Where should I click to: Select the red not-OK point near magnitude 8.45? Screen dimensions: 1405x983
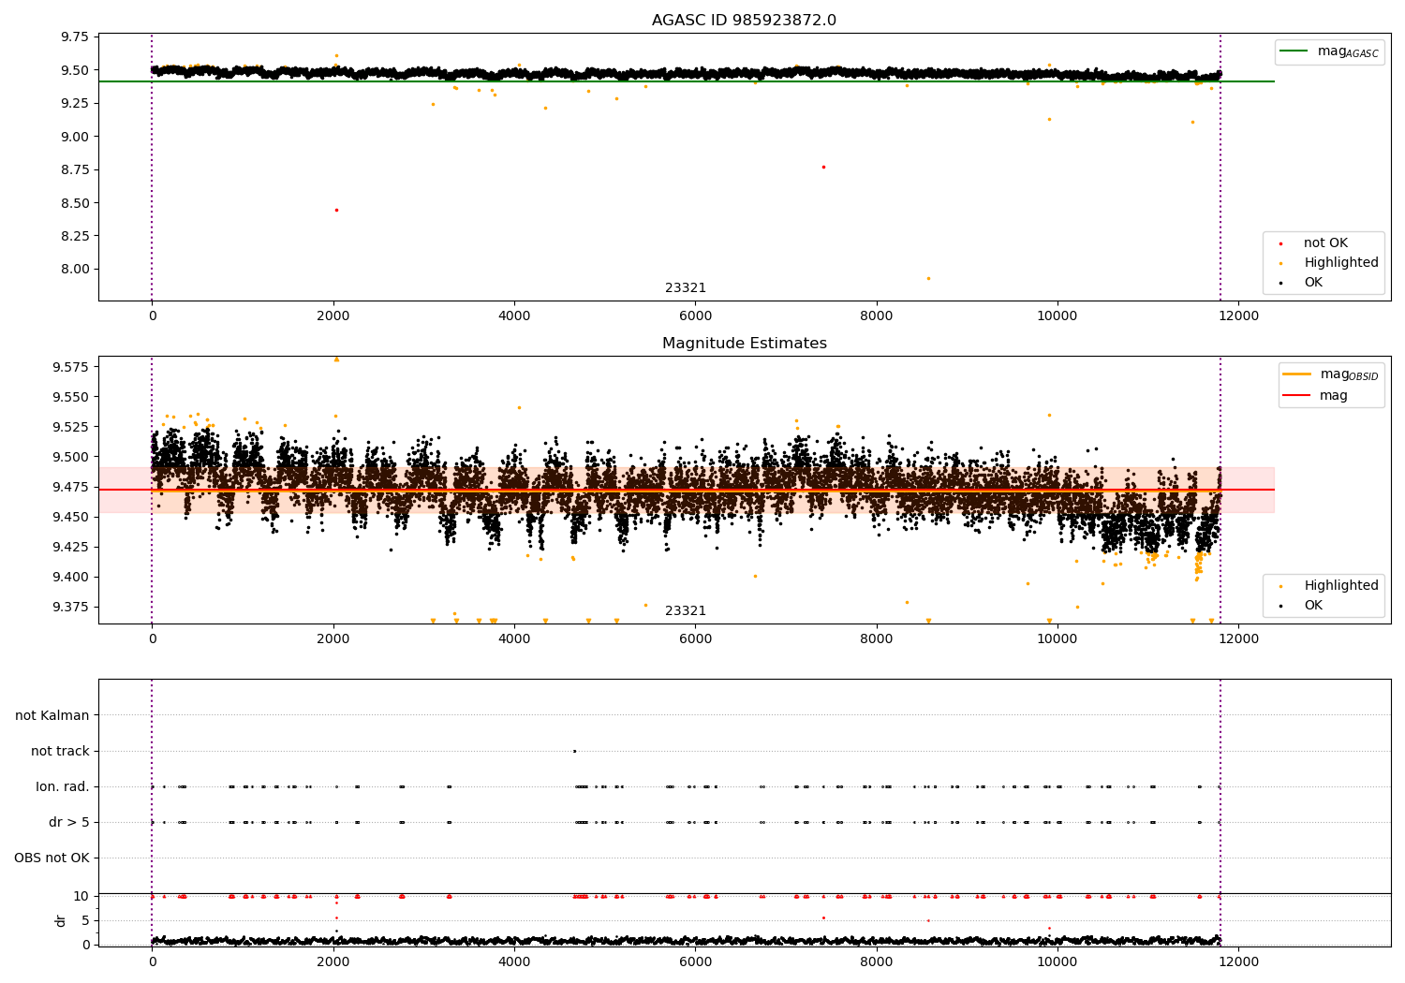[x=336, y=210]
